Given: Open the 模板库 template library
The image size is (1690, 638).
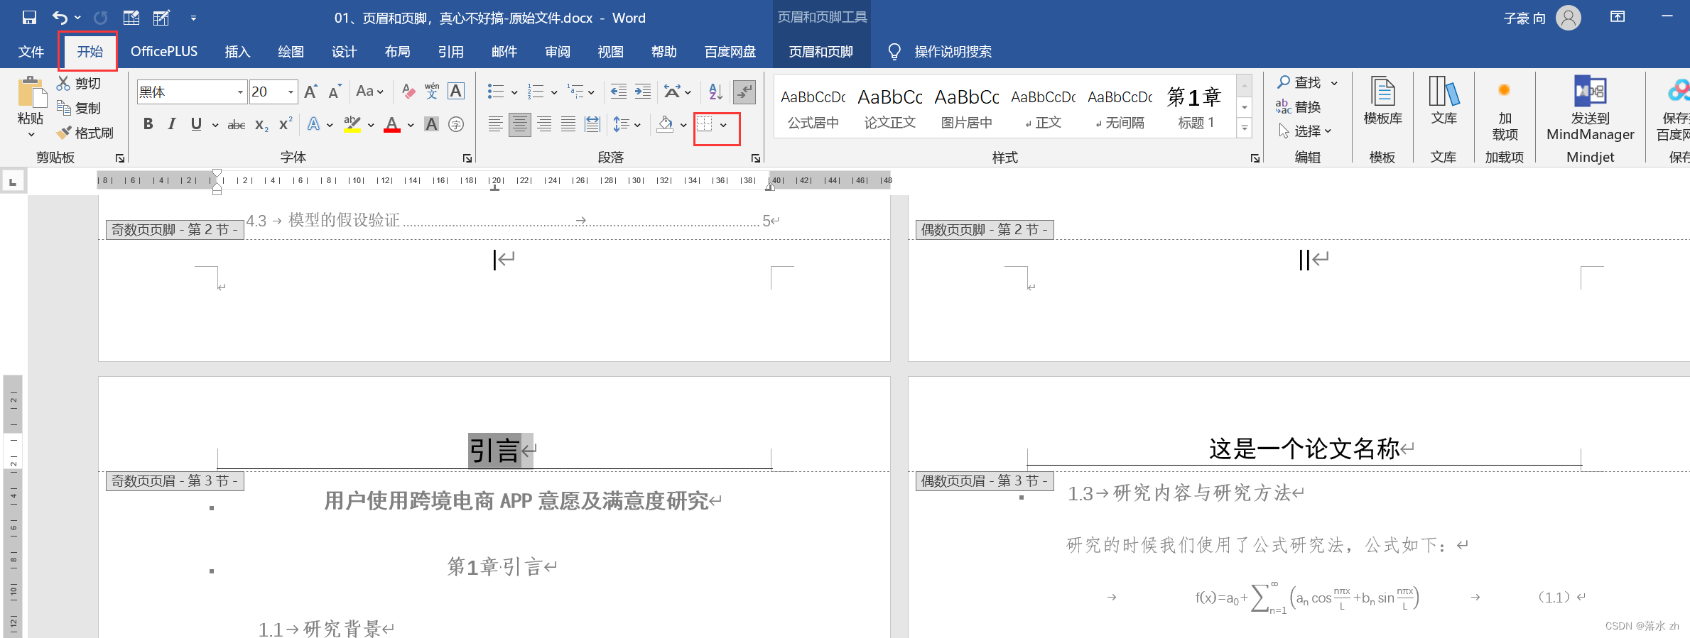Looking at the screenshot, I should [x=1382, y=101].
